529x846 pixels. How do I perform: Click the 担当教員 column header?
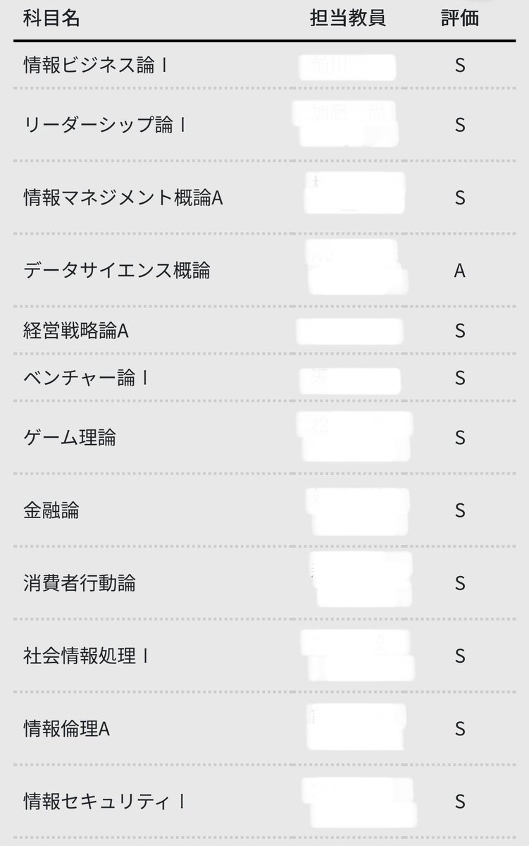coord(348,18)
